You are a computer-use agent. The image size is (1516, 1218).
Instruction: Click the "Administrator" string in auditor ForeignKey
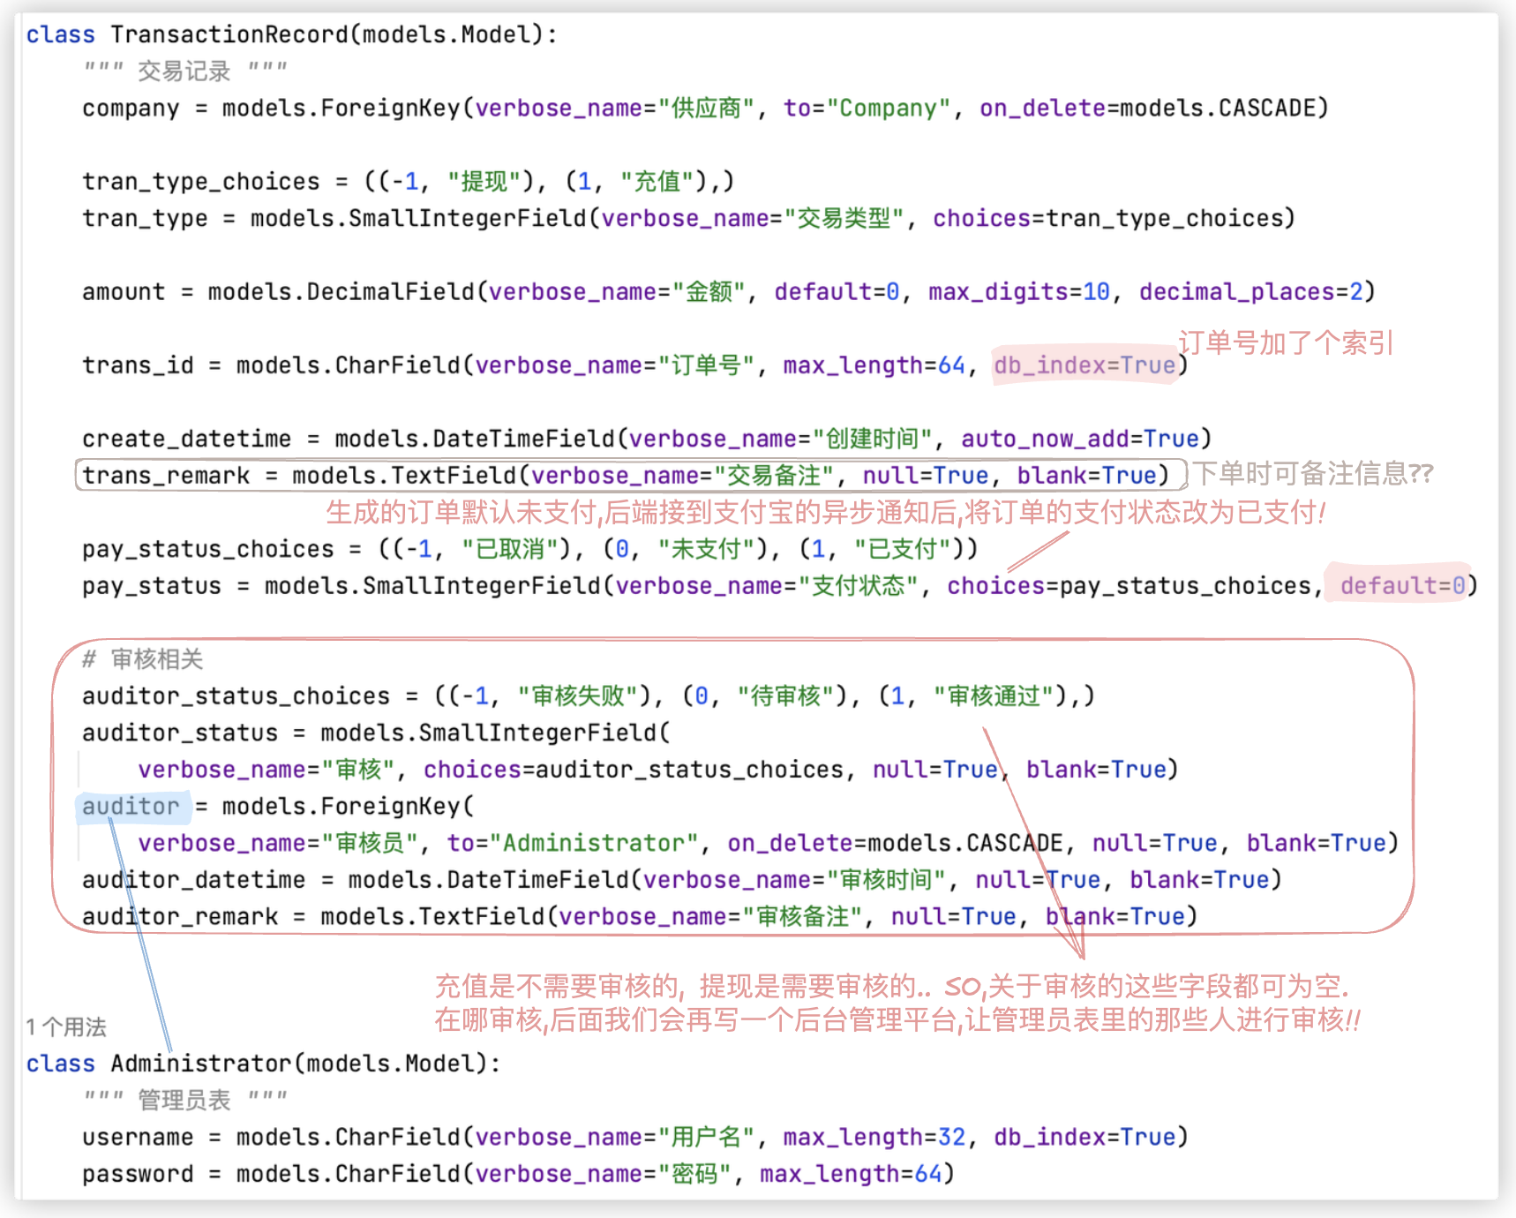[594, 843]
